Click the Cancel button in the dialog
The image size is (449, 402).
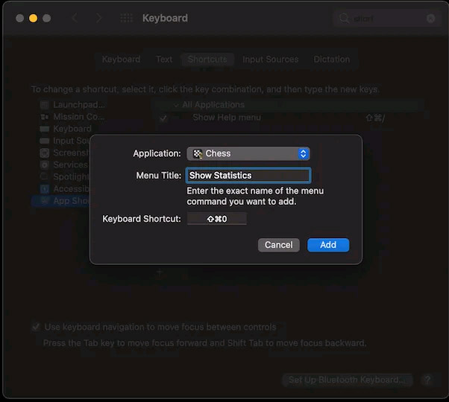tap(279, 245)
